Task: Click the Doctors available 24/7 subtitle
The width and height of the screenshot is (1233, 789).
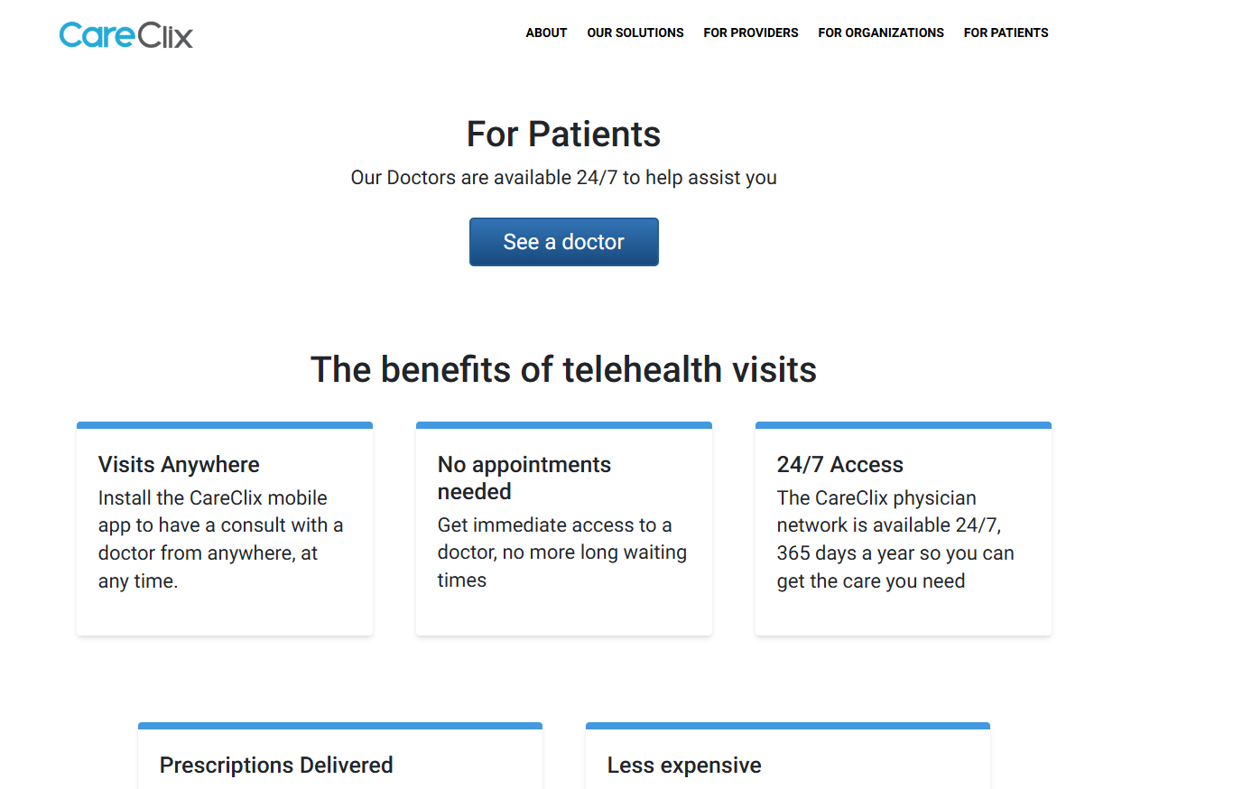Action: point(564,178)
